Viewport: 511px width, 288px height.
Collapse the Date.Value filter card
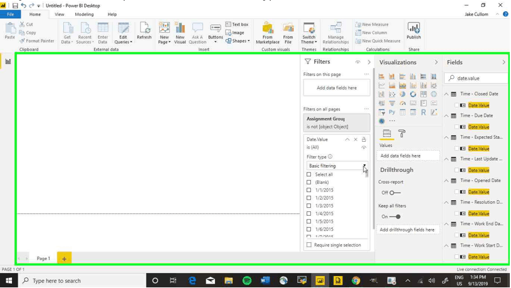[347, 139]
